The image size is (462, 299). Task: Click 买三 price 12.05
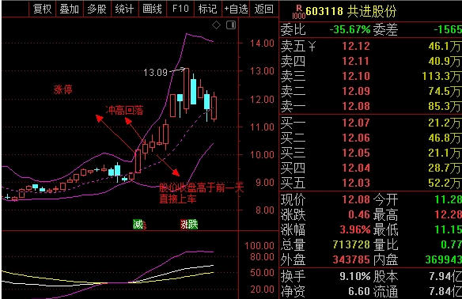(x=356, y=153)
